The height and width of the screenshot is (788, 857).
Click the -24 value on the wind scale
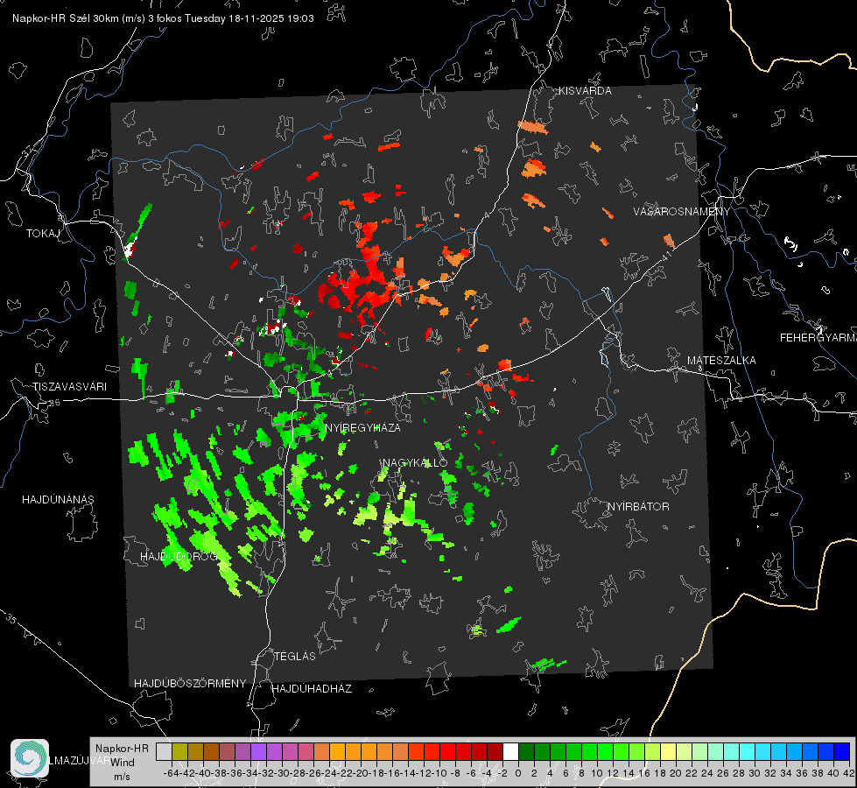pos(329,773)
